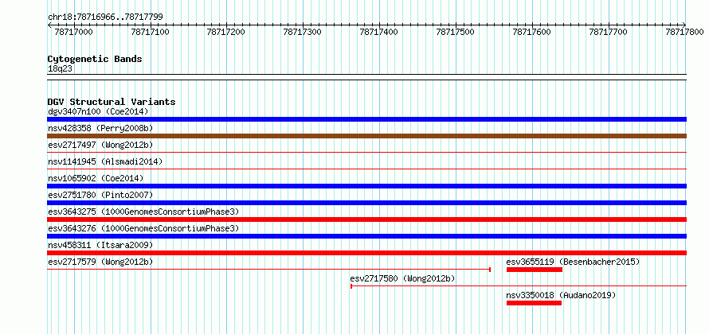Click ruler position 78717200
This screenshot has width=709, height=334.
coord(225,32)
